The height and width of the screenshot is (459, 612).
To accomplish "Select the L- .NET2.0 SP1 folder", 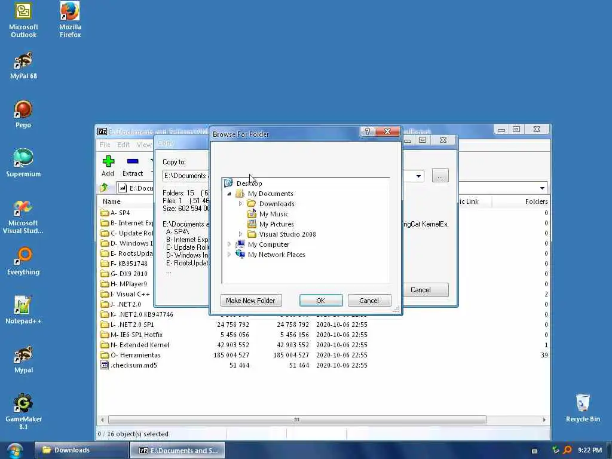I will [x=127, y=325].
